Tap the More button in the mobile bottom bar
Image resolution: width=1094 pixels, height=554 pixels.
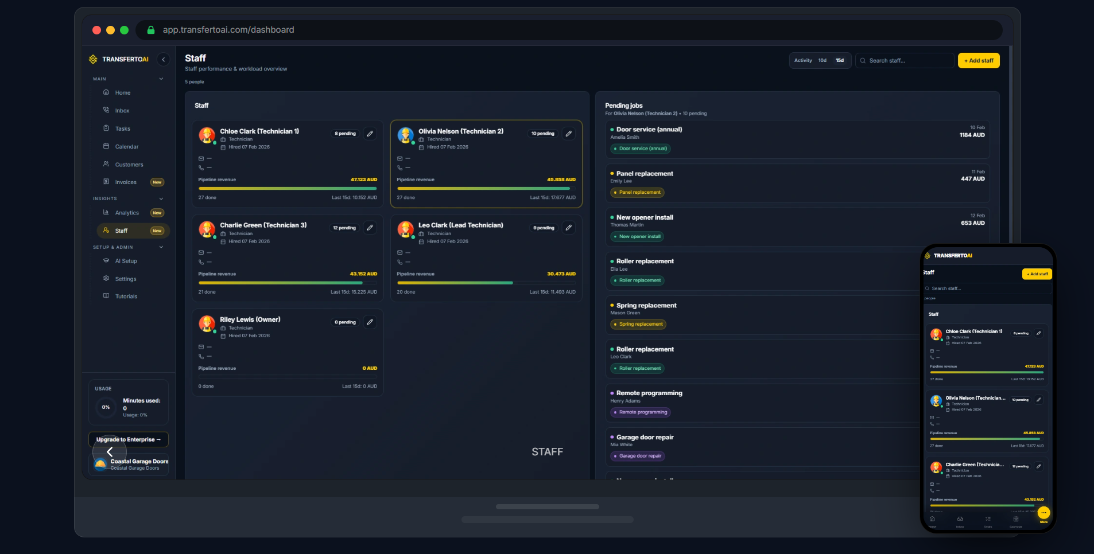1043,513
